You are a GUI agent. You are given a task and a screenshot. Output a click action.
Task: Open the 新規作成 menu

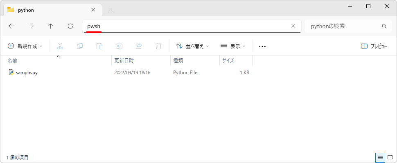[25, 46]
